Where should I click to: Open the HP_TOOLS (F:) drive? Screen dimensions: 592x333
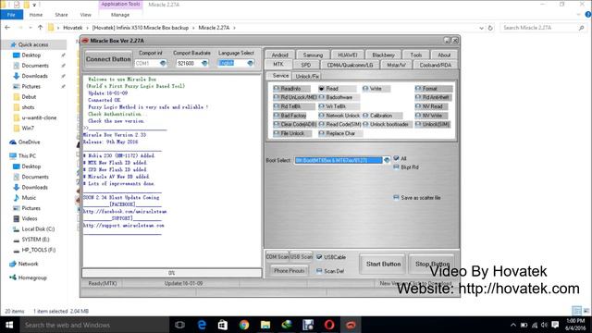(x=39, y=250)
